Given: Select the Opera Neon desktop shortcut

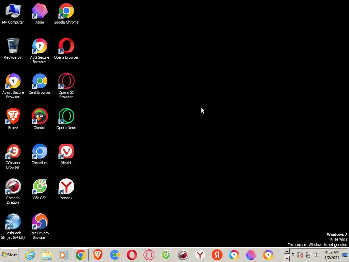Looking at the screenshot, I should coord(66,119).
